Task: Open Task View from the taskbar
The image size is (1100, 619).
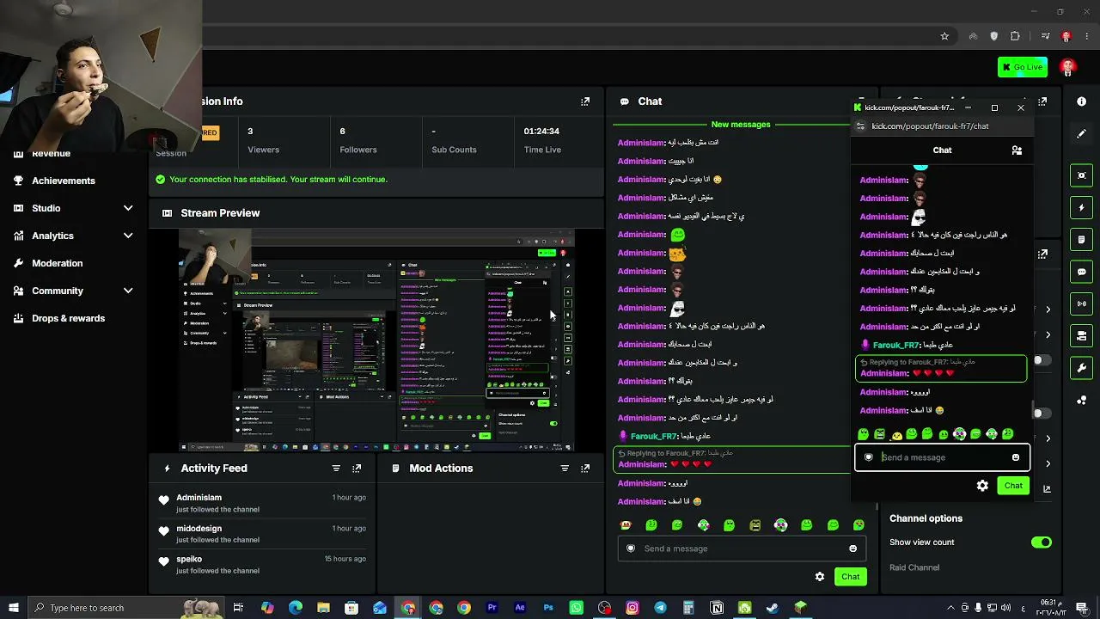Action: [238, 608]
